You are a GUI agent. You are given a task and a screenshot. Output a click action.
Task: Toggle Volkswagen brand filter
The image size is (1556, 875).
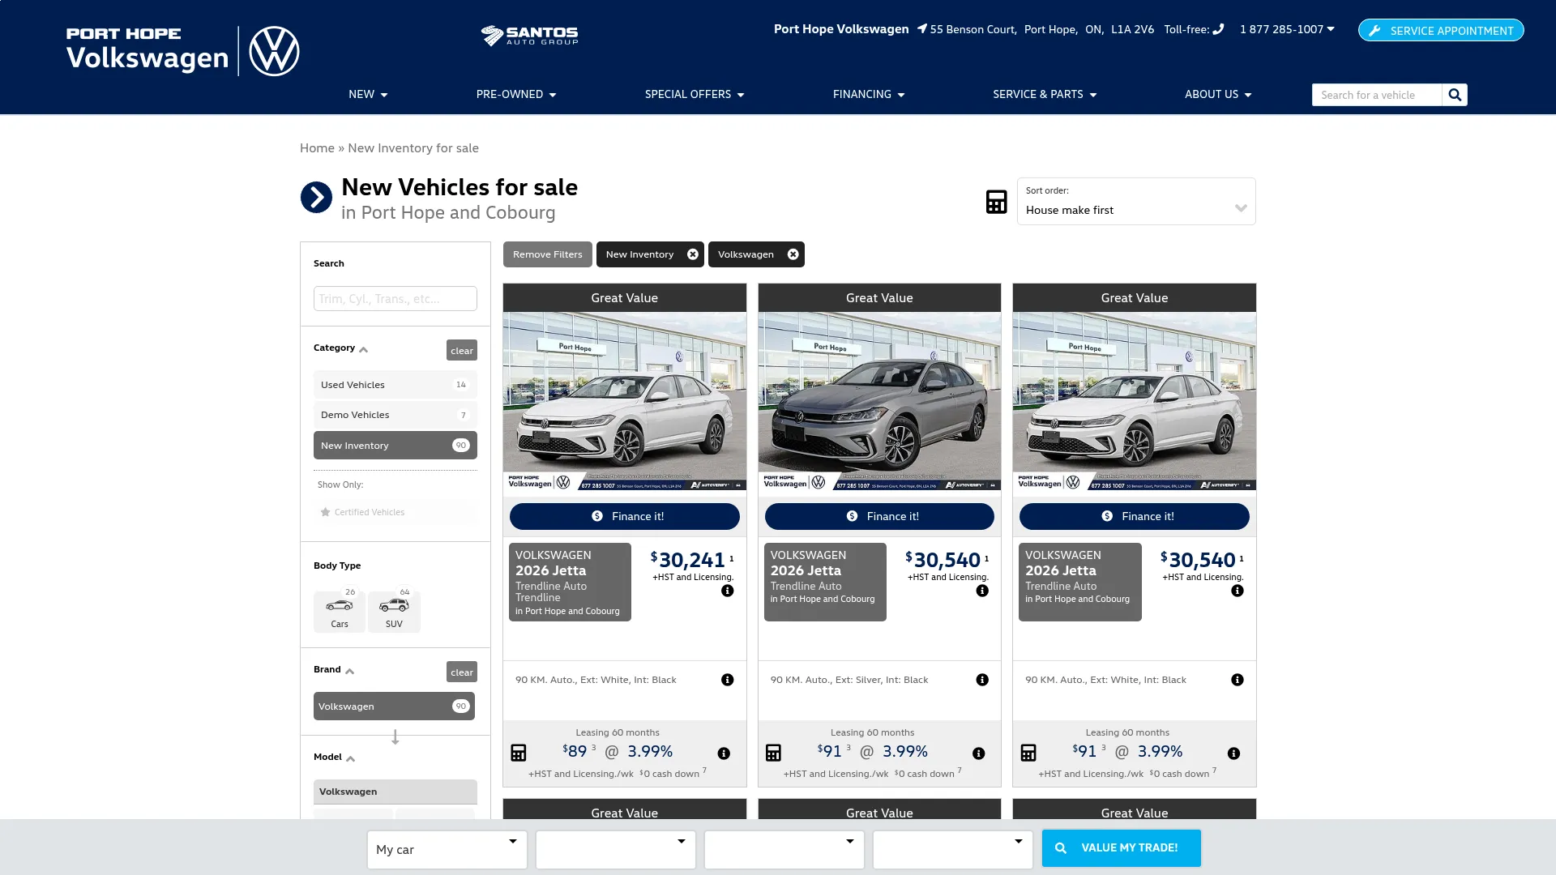[394, 706]
